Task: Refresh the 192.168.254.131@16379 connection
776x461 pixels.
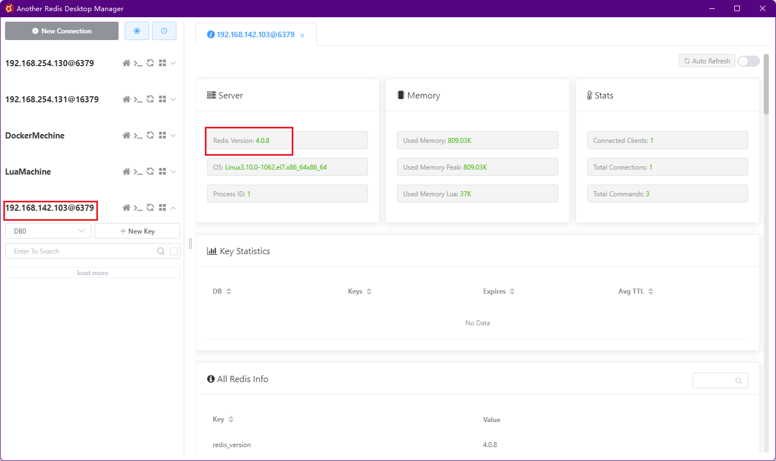Action: click(150, 100)
